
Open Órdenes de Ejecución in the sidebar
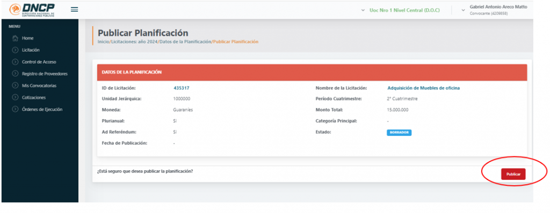coord(42,110)
